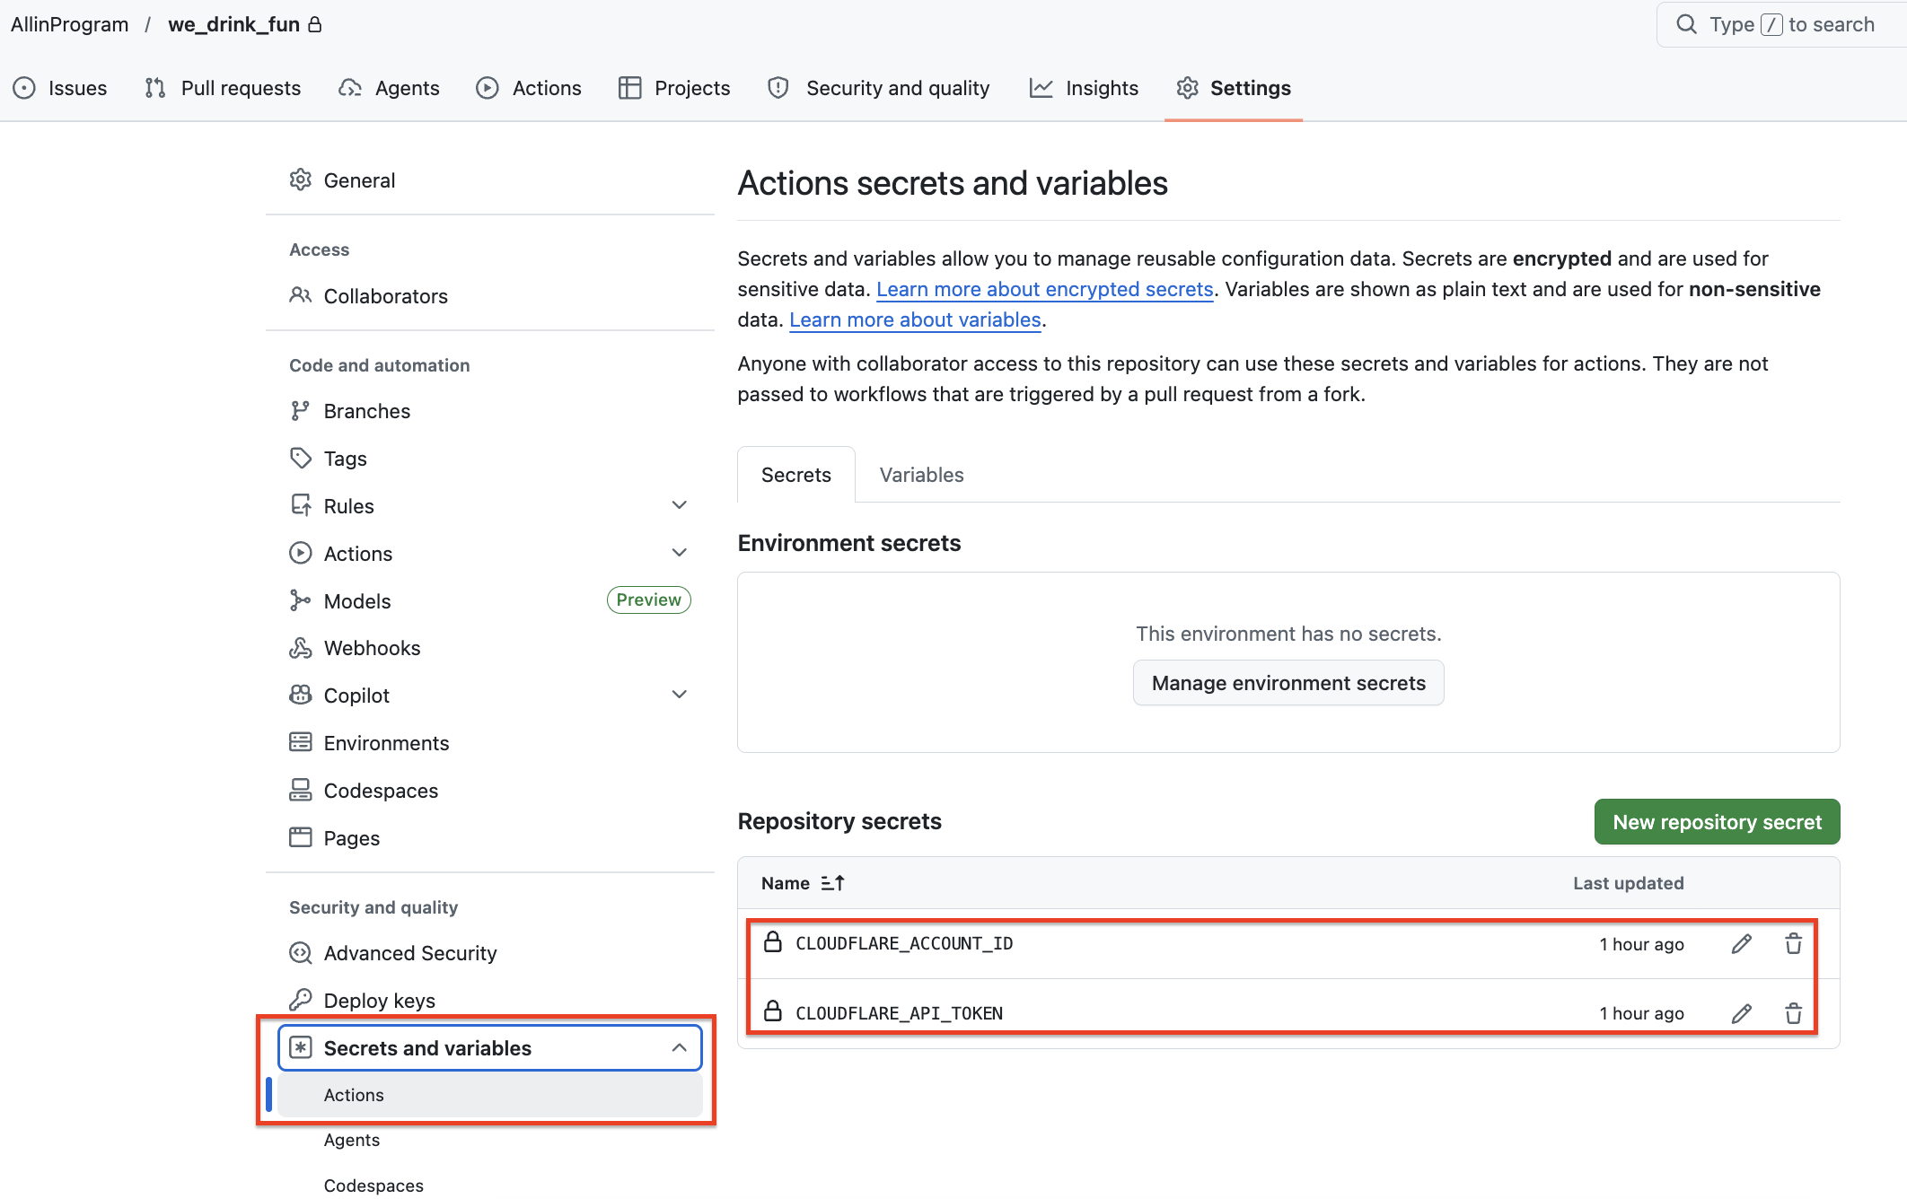Click New repository secret button

(1717, 822)
